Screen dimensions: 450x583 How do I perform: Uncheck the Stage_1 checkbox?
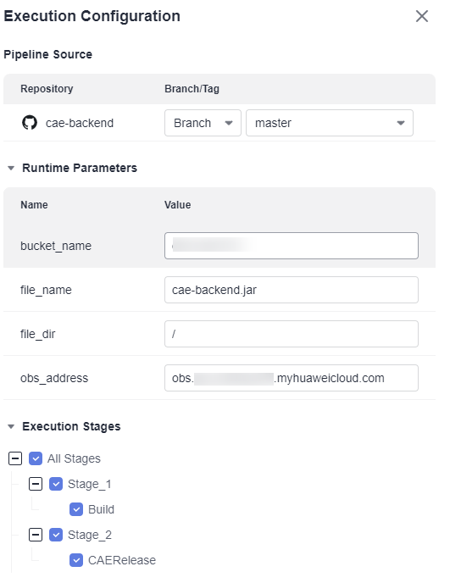pos(56,484)
